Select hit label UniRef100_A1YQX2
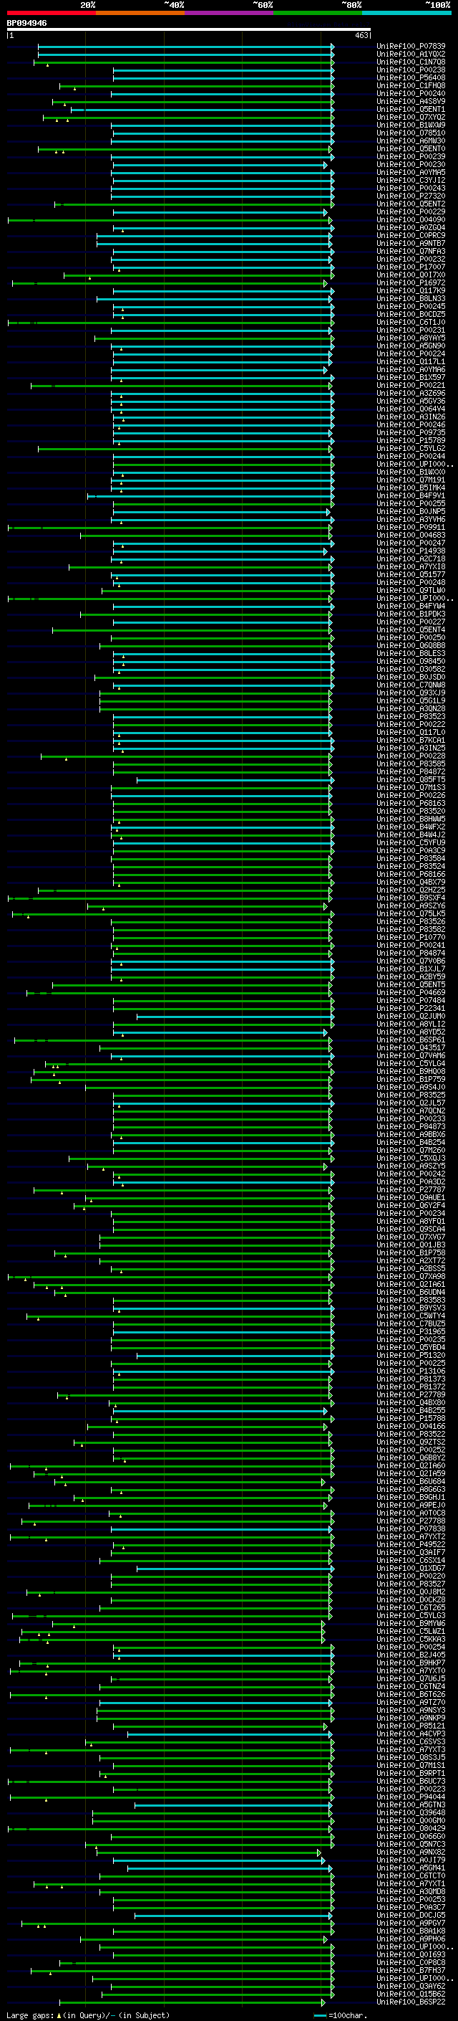 click(411, 54)
